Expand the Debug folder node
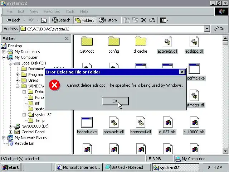The height and width of the screenshot is (172, 229). 24,92
